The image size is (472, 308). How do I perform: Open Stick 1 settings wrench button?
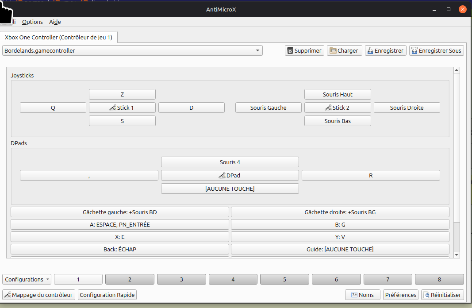pyautogui.click(x=122, y=108)
